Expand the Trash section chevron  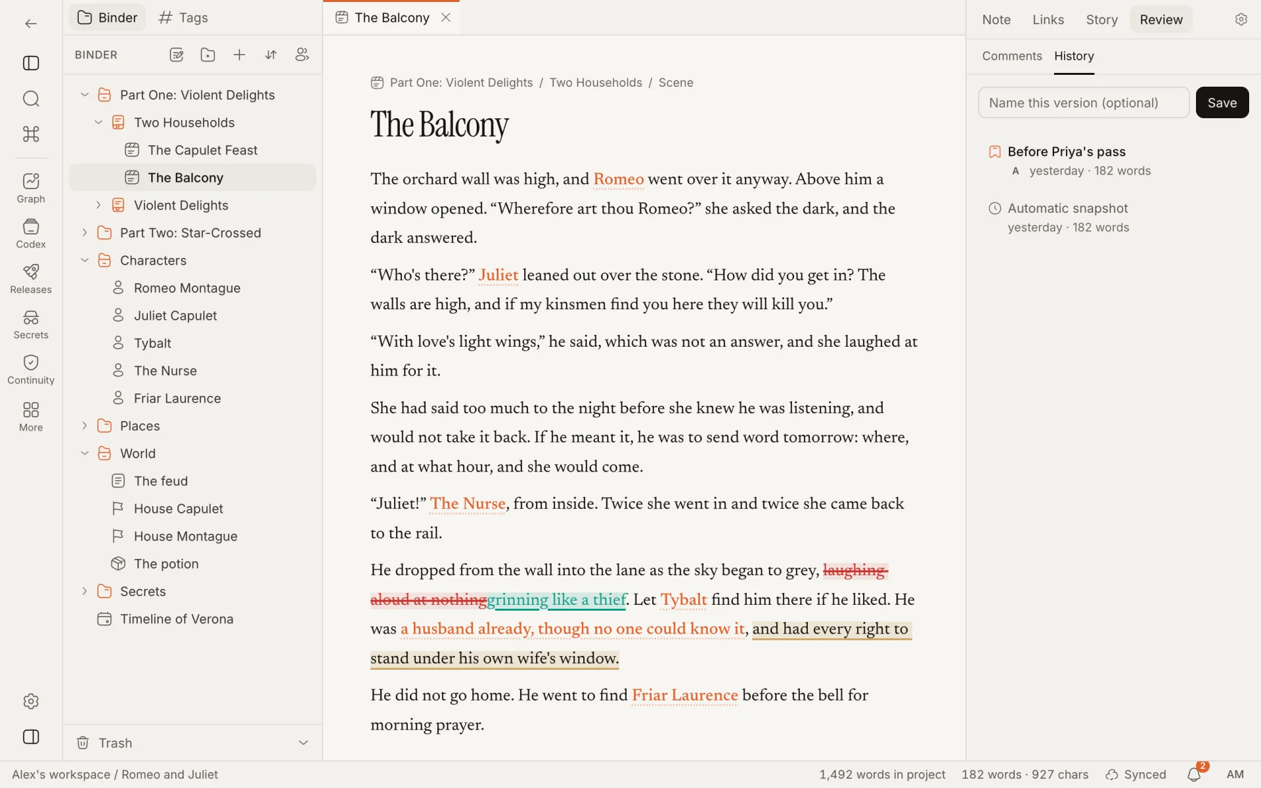point(303,743)
